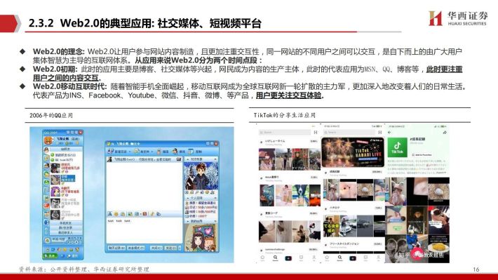The image size is (498, 280).
Task: Open the Home tab in first TikTok screen
Action: pyautogui.click(x=262, y=258)
